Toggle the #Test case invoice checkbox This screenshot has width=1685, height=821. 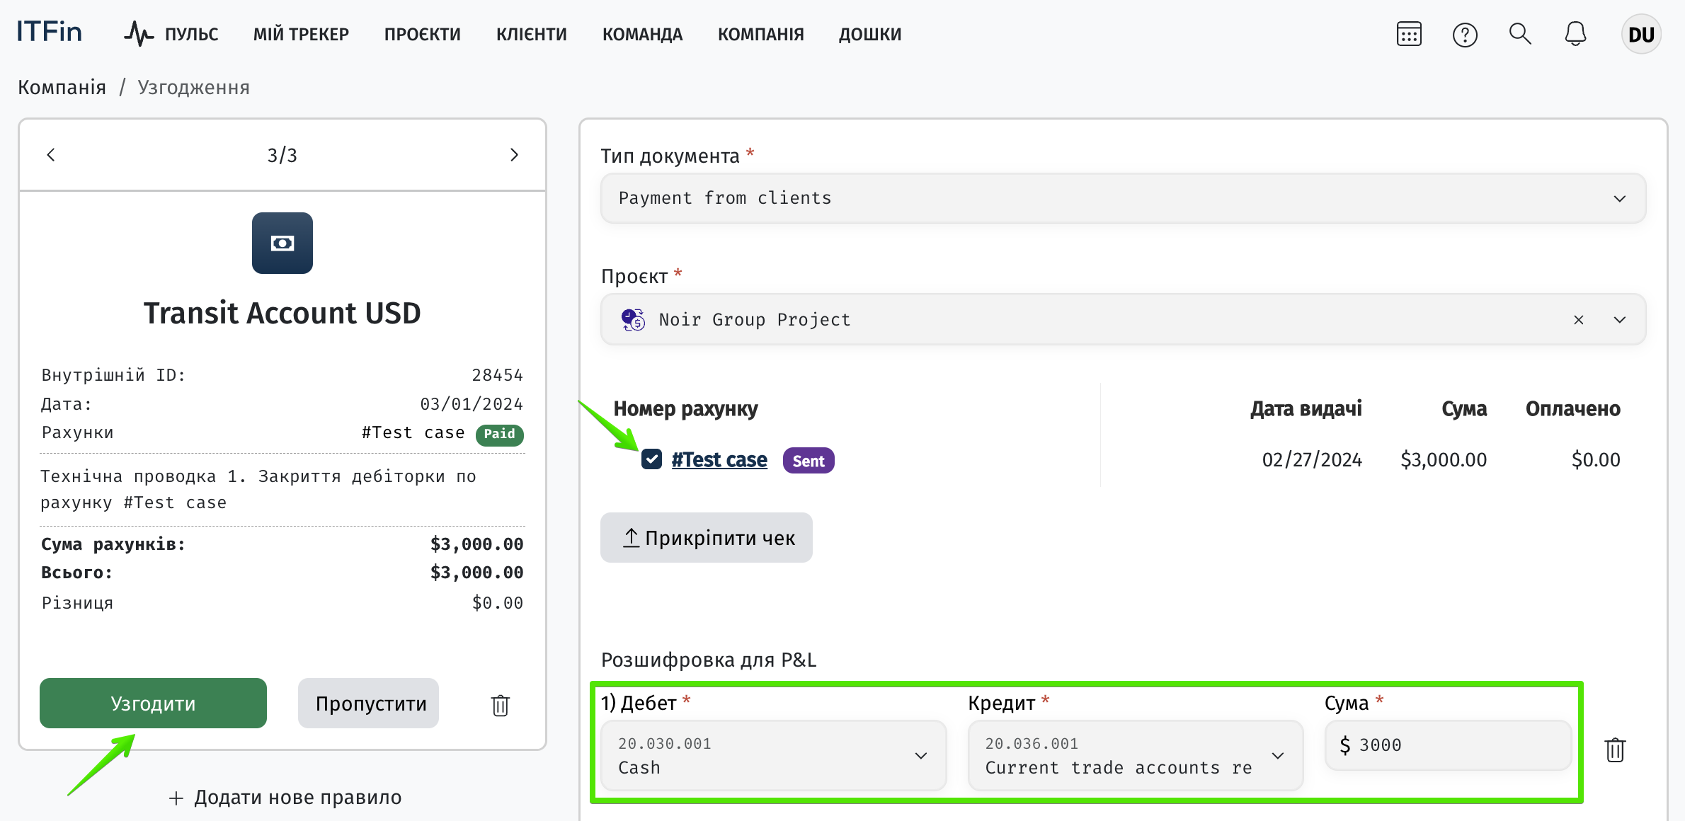point(651,459)
